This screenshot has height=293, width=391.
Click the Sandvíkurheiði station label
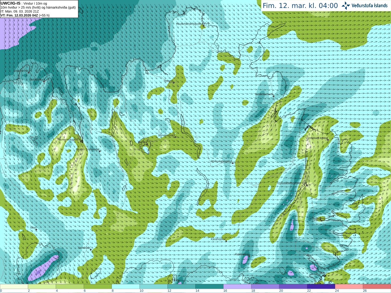coord(264,94)
